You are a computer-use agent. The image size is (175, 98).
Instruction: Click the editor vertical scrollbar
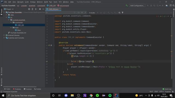[x=171, y=48]
